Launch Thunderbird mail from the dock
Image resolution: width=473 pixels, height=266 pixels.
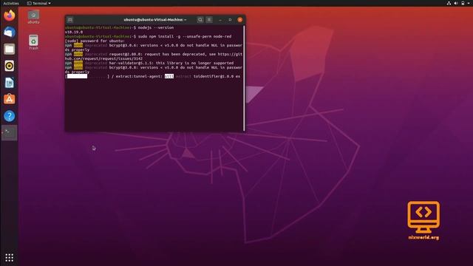(10, 33)
